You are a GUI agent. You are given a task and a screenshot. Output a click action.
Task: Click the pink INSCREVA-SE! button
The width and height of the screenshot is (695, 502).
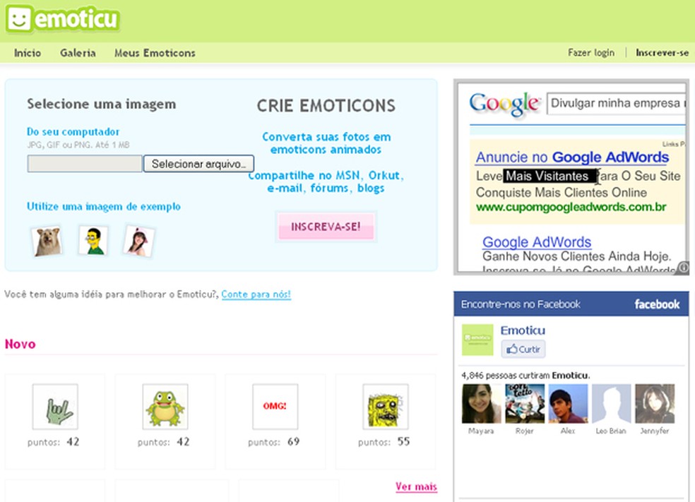[x=326, y=227]
